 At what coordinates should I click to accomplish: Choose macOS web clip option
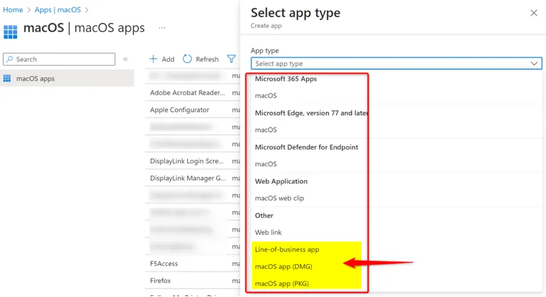coord(279,198)
